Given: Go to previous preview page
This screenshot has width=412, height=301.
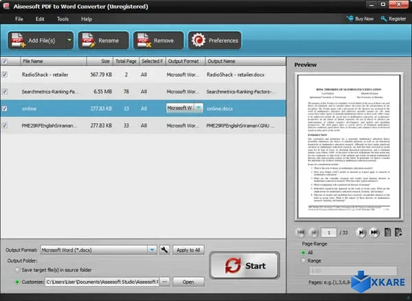Looking at the screenshot, I should tap(314, 232).
